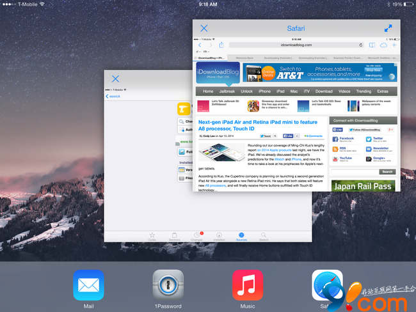Open the Mail app in the dock
The height and width of the screenshot is (312, 416).
tap(88, 285)
